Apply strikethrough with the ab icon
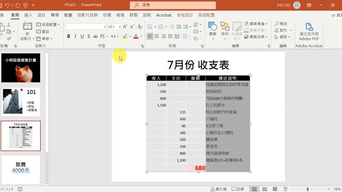Screen dimensions: 342x192 pyautogui.click(x=95, y=36)
